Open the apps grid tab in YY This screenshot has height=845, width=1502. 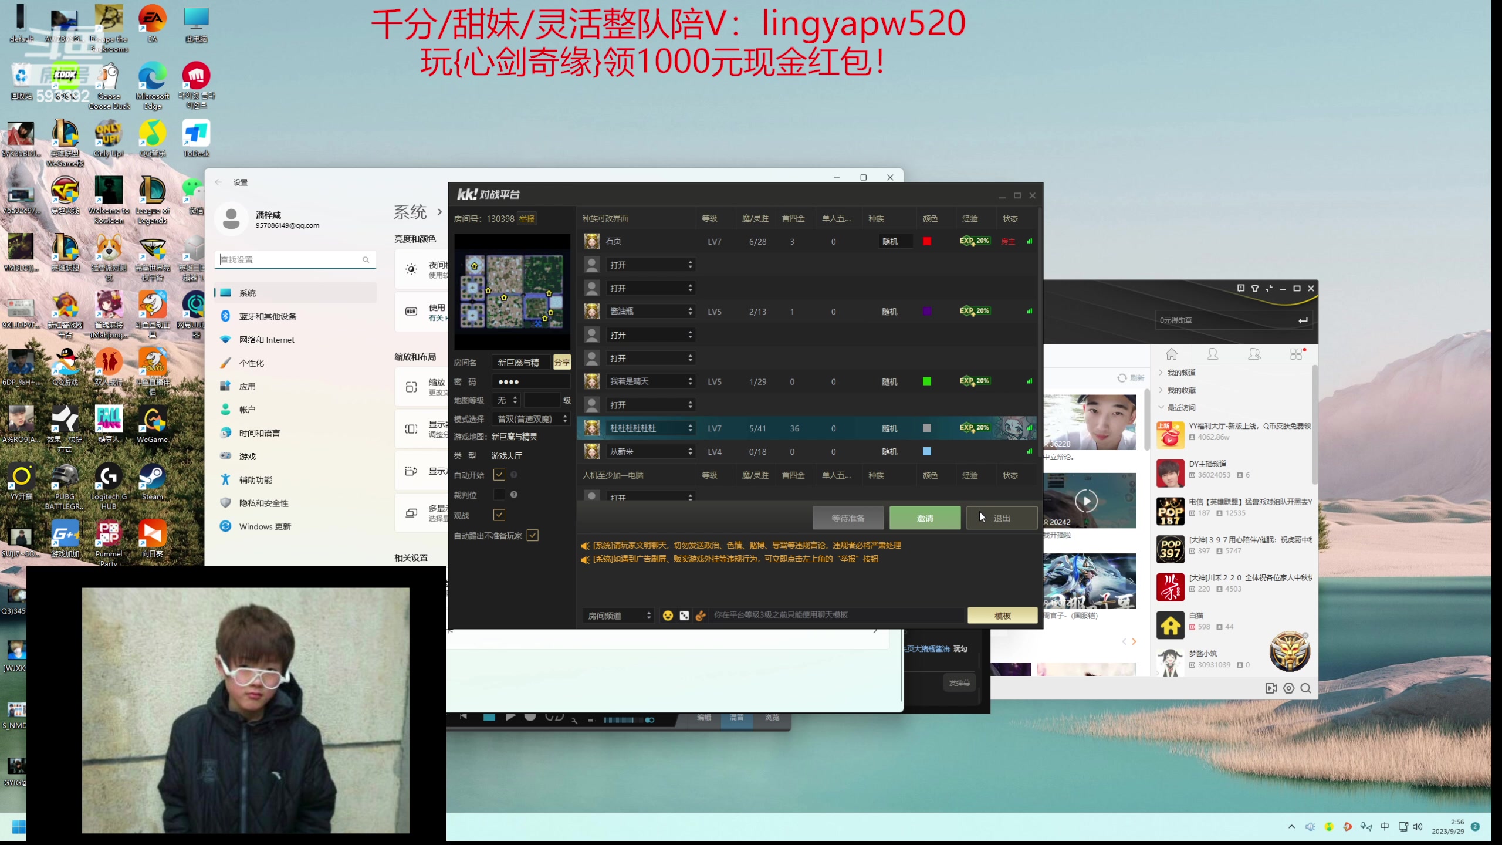coord(1296,354)
